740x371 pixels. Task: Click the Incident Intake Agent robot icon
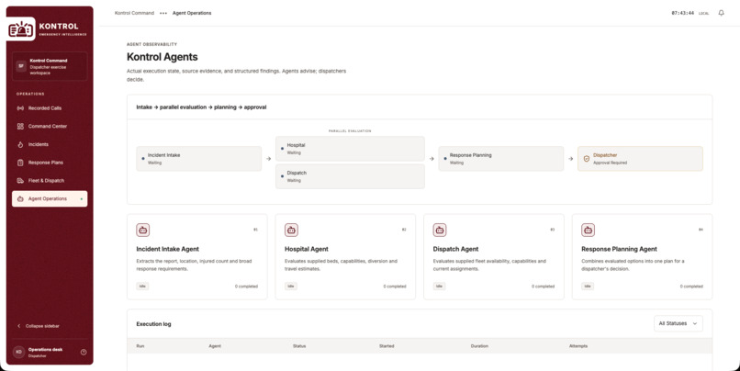pyautogui.click(x=143, y=230)
